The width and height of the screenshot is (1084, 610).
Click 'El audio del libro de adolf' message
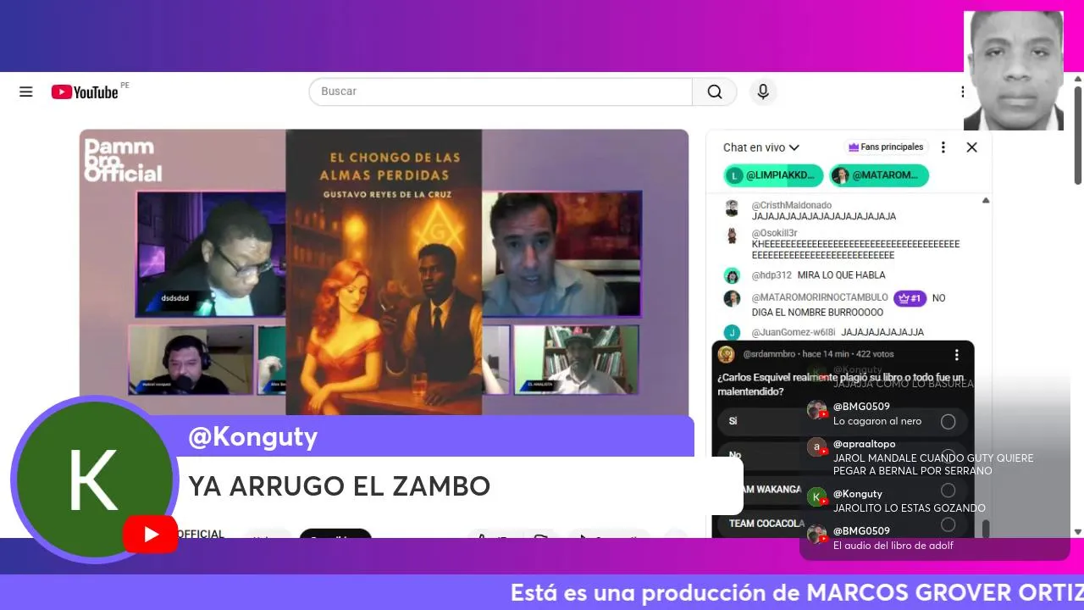(893, 546)
